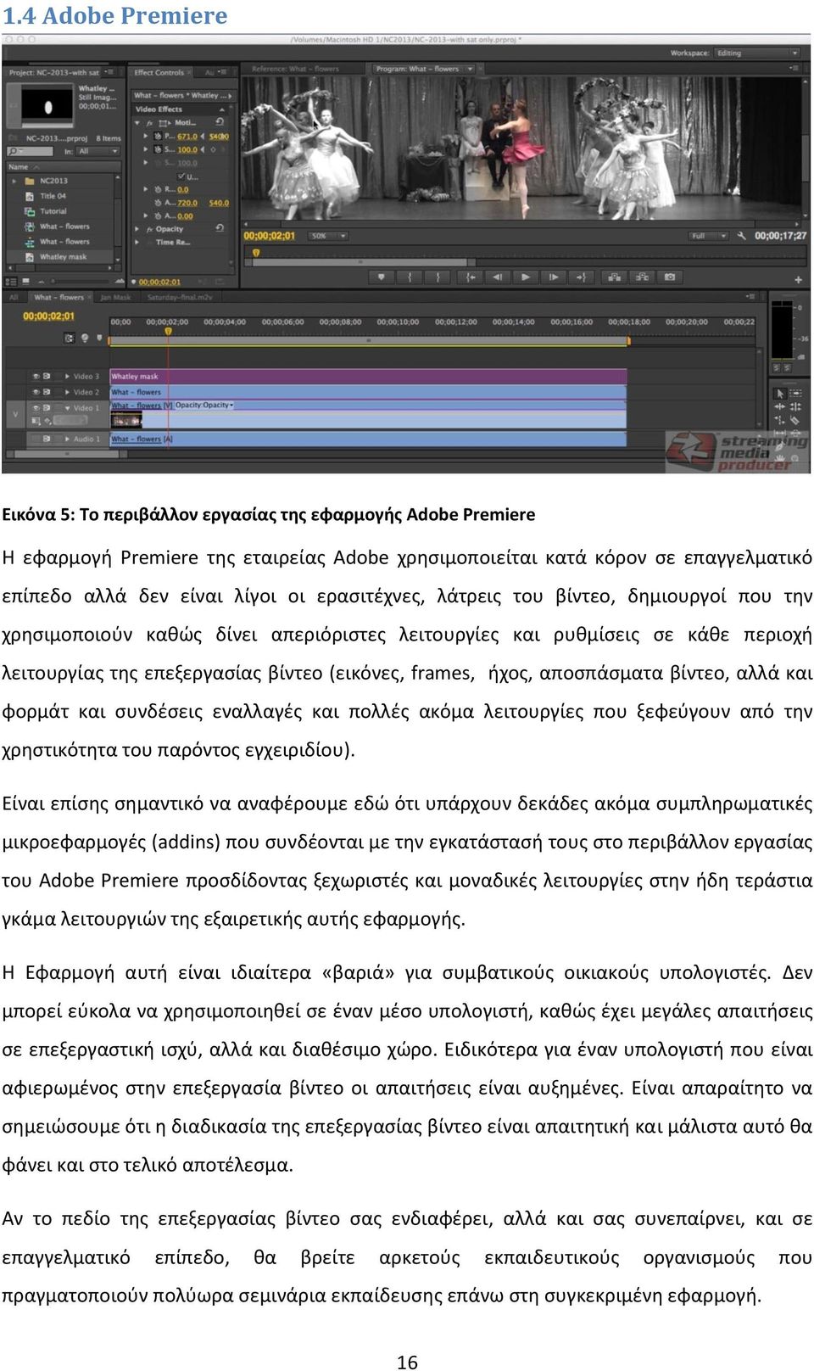Toggle Position animation stopwatch
Viewport: 814px width, 1371px height.
click(x=159, y=136)
